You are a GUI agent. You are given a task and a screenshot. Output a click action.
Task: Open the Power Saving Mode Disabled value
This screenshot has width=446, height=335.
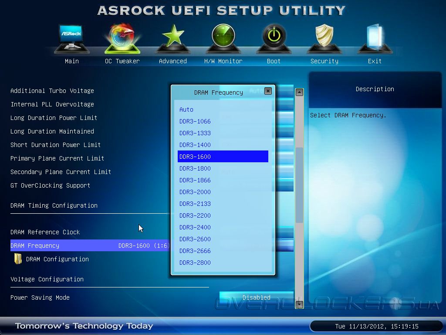[256, 297]
